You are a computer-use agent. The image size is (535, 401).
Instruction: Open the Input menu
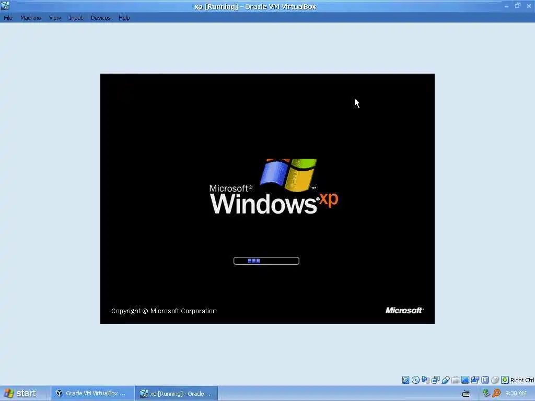[76, 18]
